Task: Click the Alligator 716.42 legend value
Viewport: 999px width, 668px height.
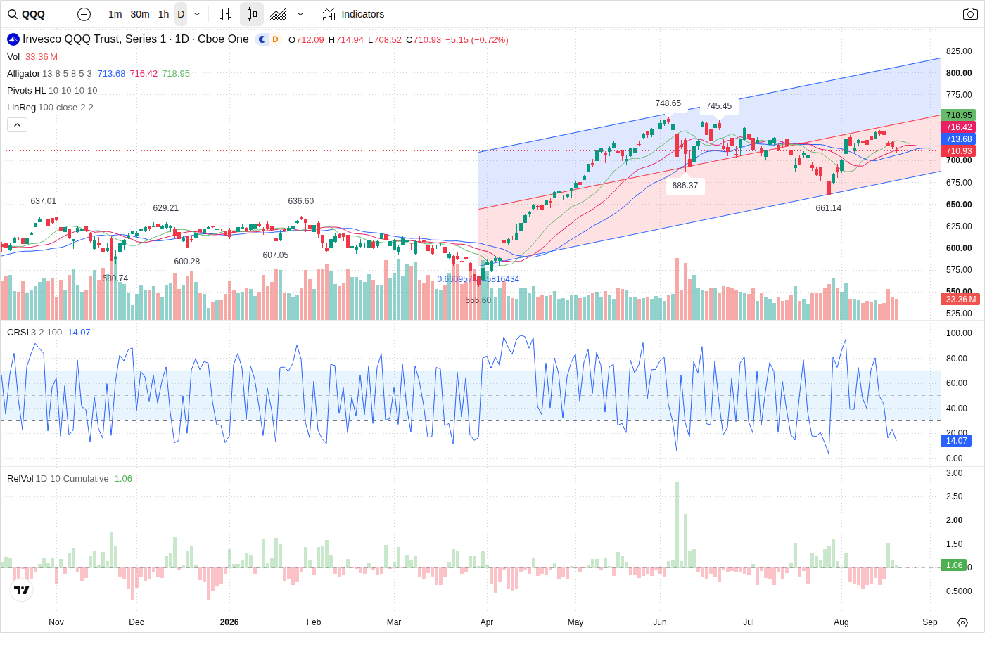Action: coord(144,74)
